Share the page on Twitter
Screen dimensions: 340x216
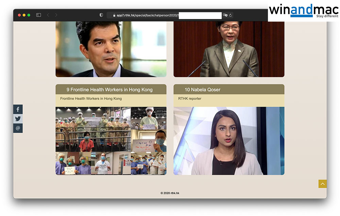click(18, 119)
